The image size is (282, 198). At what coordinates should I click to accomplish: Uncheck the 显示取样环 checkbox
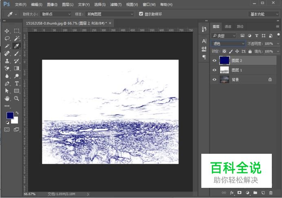pos(141,14)
